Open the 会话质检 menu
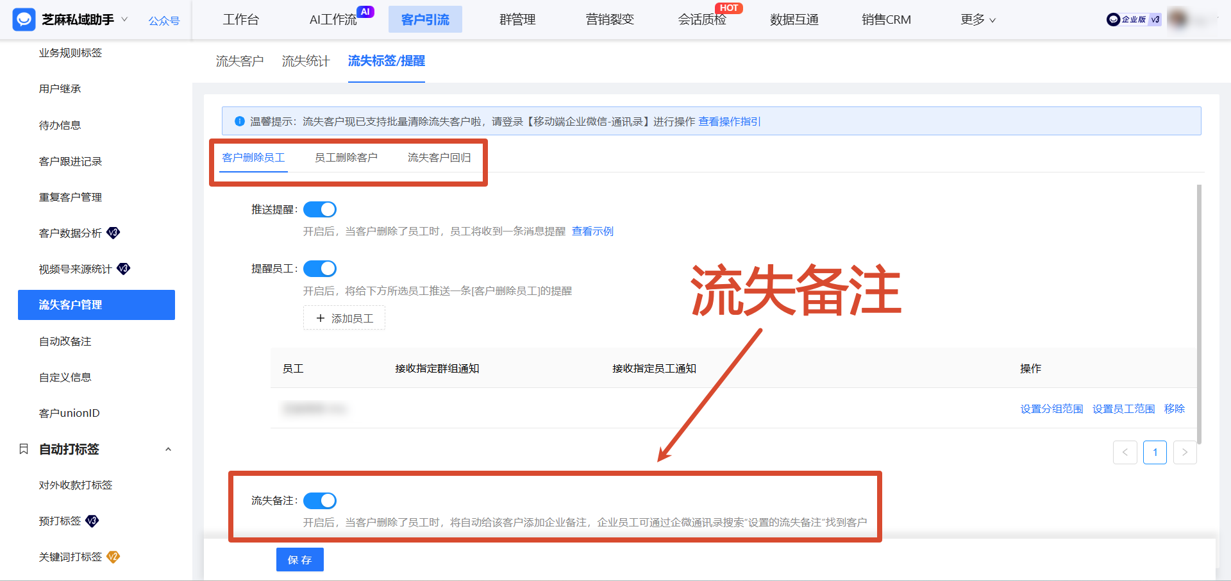 [702, 20]
